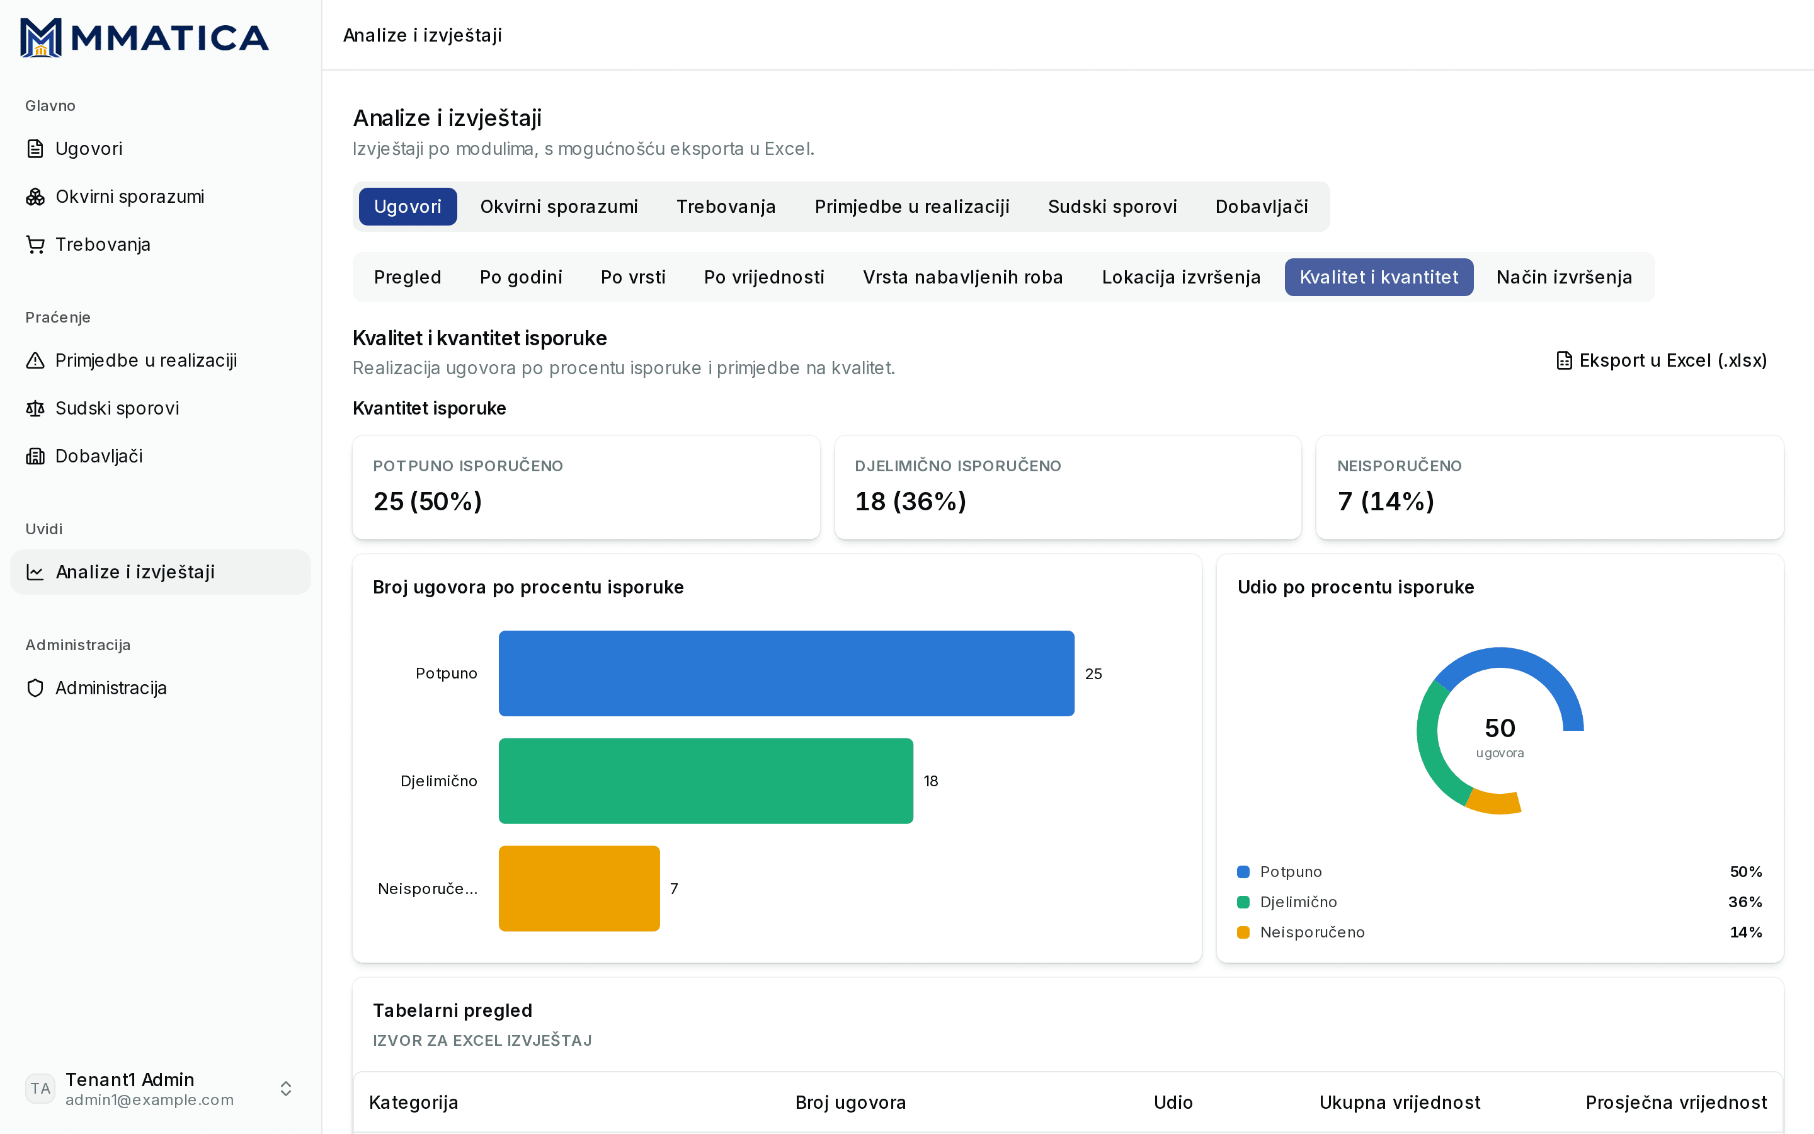Open the Po vrsti sub-tab

634,277
